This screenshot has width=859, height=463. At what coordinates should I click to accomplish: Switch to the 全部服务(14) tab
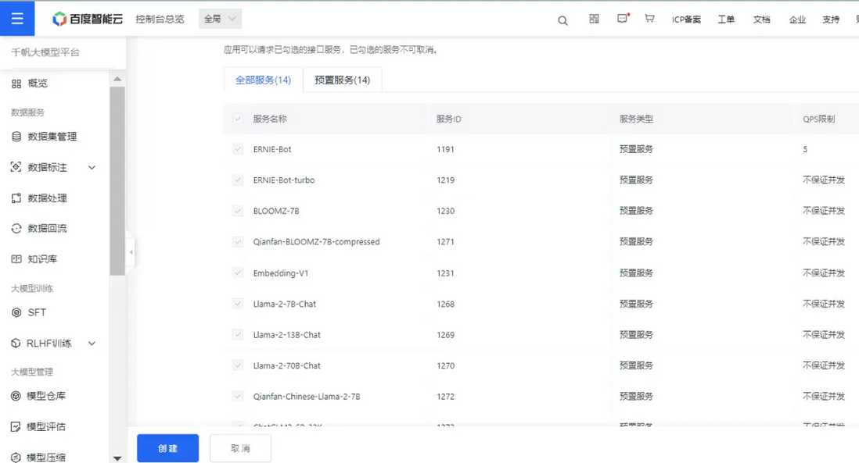pyautogui.click(x=263, y=80)
